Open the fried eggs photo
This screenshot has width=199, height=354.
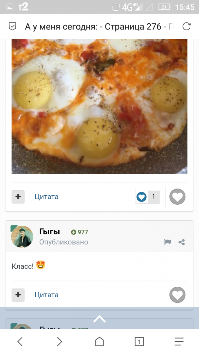[99, 106]
